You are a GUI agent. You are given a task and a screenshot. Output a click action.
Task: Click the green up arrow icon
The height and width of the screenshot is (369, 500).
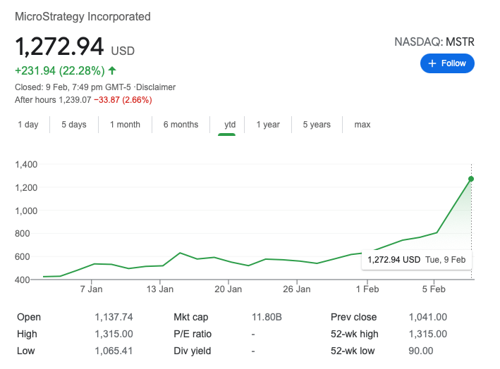pyautogui.click(x=112, y=70)
